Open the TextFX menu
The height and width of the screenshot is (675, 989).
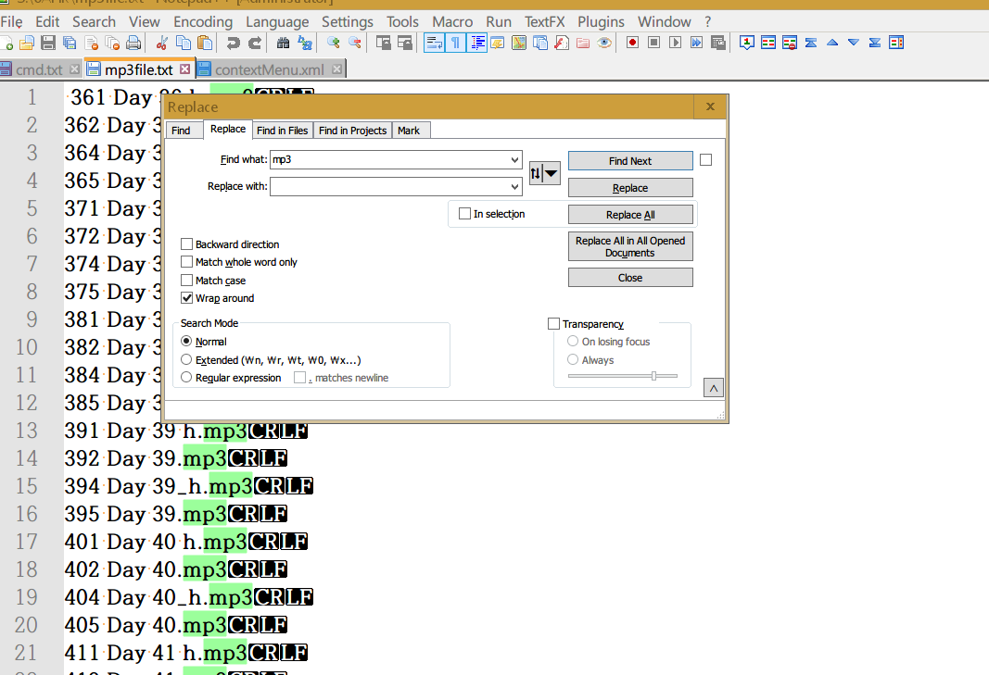coord(545,22)
